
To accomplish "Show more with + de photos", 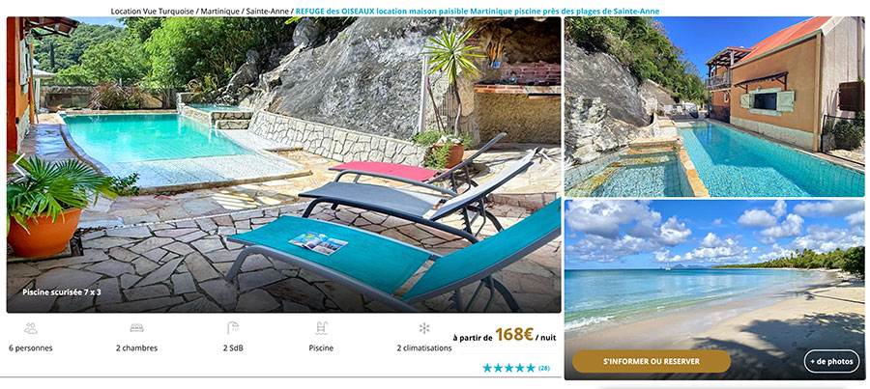I will point(831,361).
